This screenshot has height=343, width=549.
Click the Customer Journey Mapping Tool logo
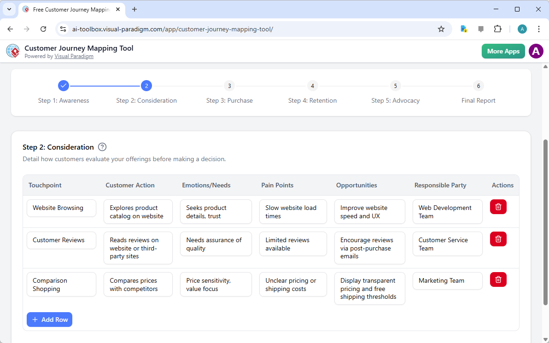13,51
